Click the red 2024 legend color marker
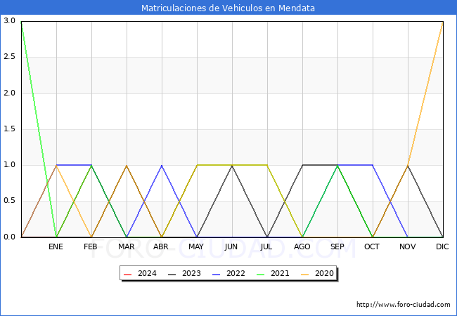This screenshot has width=457, height=316. coord(128,274)
